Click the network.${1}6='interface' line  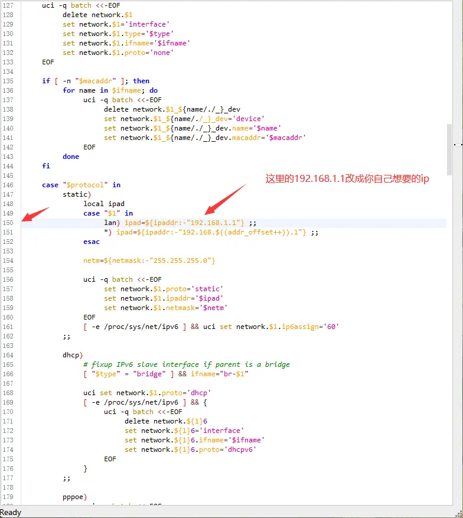184,431
